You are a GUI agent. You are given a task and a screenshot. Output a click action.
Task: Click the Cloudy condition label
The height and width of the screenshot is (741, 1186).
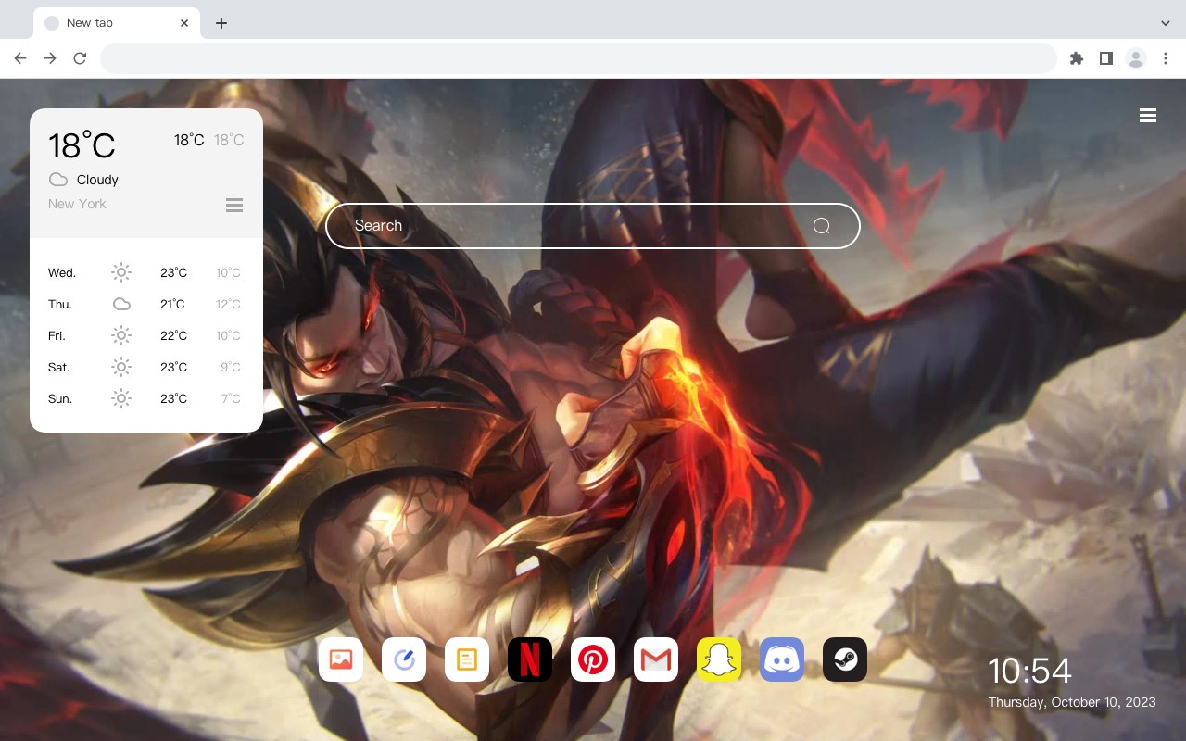point(97,180)
